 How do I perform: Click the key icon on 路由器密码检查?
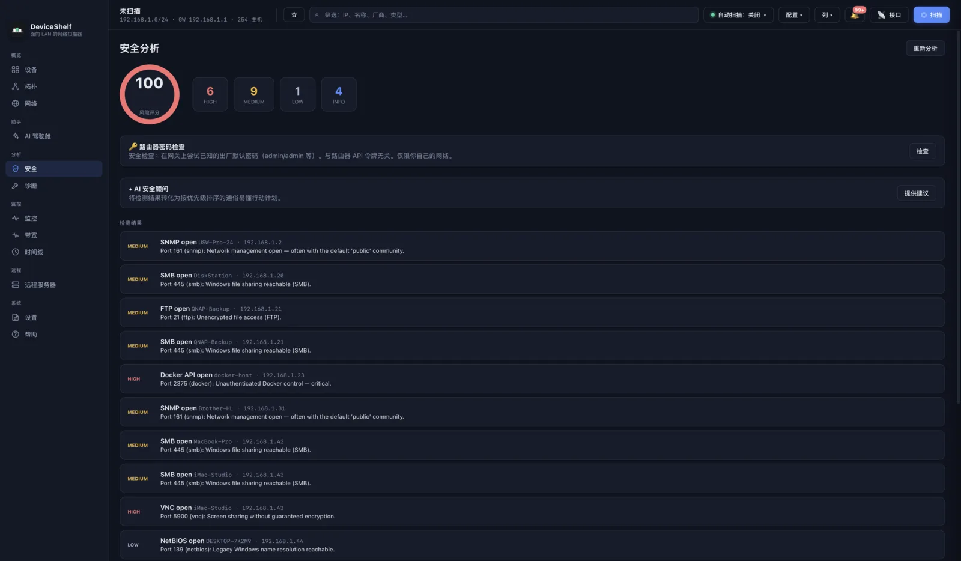tap(133, 147)
